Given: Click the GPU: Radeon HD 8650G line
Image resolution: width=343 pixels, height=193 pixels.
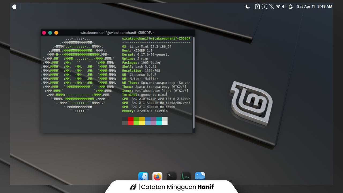Looking at the screenshot, I should [x=149, y=107].
